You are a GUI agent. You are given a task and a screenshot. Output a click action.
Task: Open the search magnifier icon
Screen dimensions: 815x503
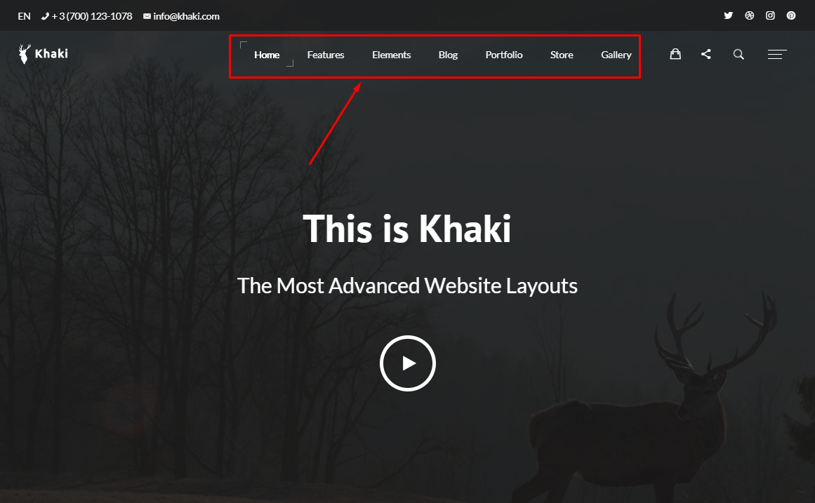tap(738, 54)
